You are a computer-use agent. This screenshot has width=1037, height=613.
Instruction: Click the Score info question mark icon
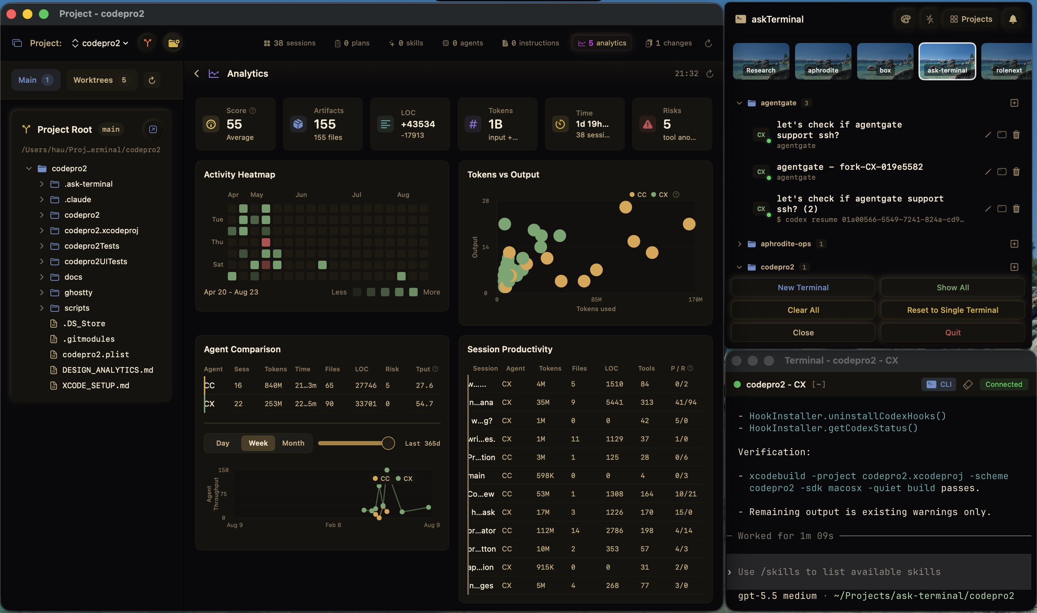click(x=253, y=111)
